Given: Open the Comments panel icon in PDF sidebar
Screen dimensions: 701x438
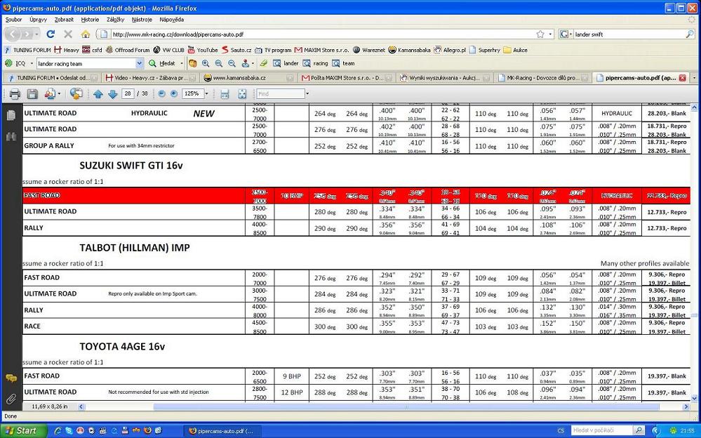Looking at the screenshot, I should click(11, 378).
